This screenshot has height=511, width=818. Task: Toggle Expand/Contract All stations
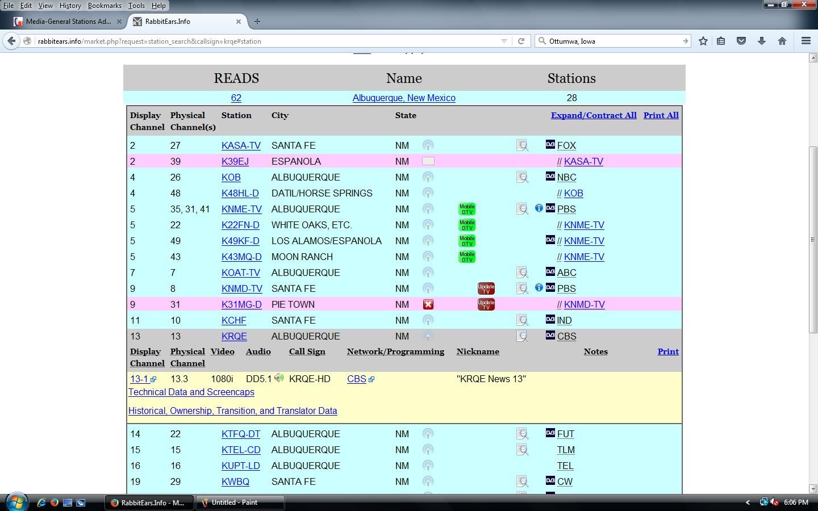pyautogui.click(x=594, y=115)
